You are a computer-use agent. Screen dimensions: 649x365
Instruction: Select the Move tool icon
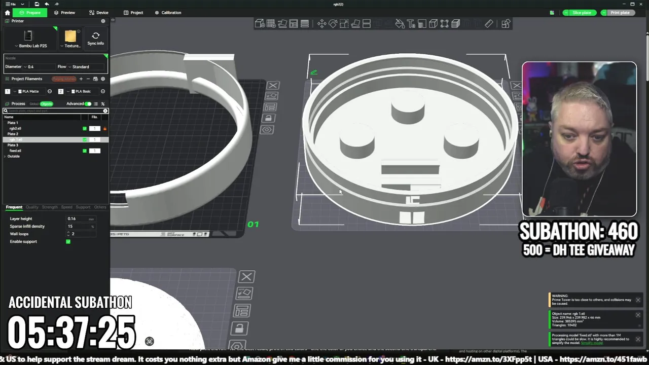click(x=321, y=23)
